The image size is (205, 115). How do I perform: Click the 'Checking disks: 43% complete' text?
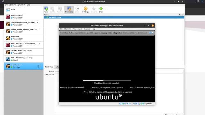(107, 83)
